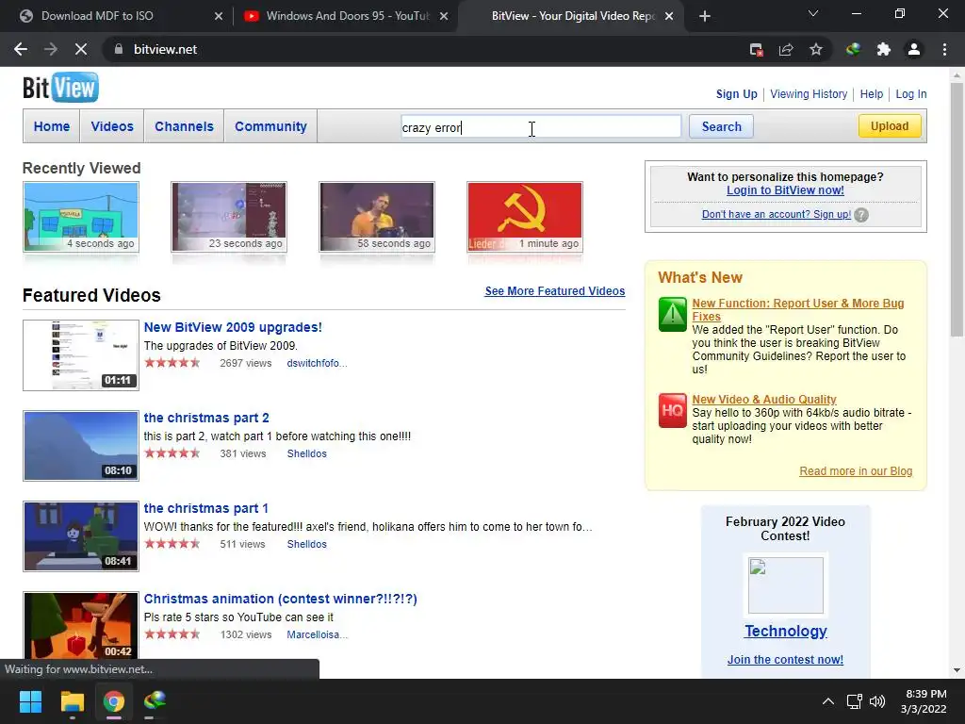This screenshot has width=965, height=724.
Task: Open Christmas animation (contest winner?!!?!?) title
Action: point(280,599)
